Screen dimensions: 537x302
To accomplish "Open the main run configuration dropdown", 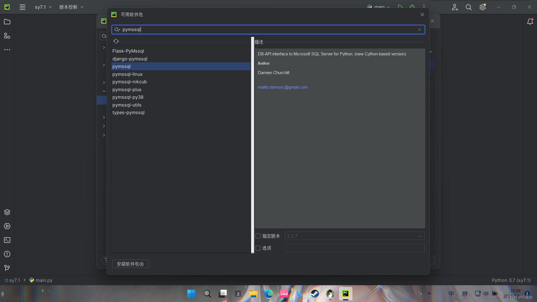I will click(379, 6).
